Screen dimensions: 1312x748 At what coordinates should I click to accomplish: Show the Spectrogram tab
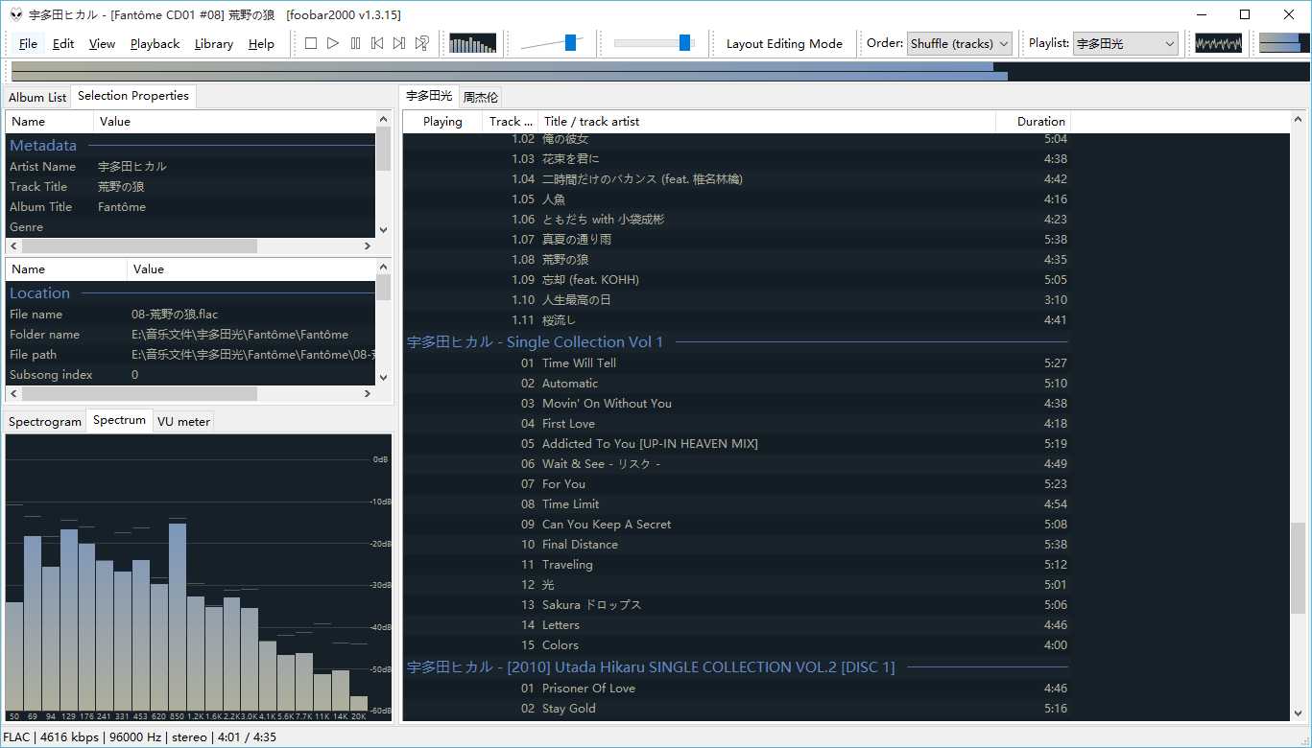[45, 422]
